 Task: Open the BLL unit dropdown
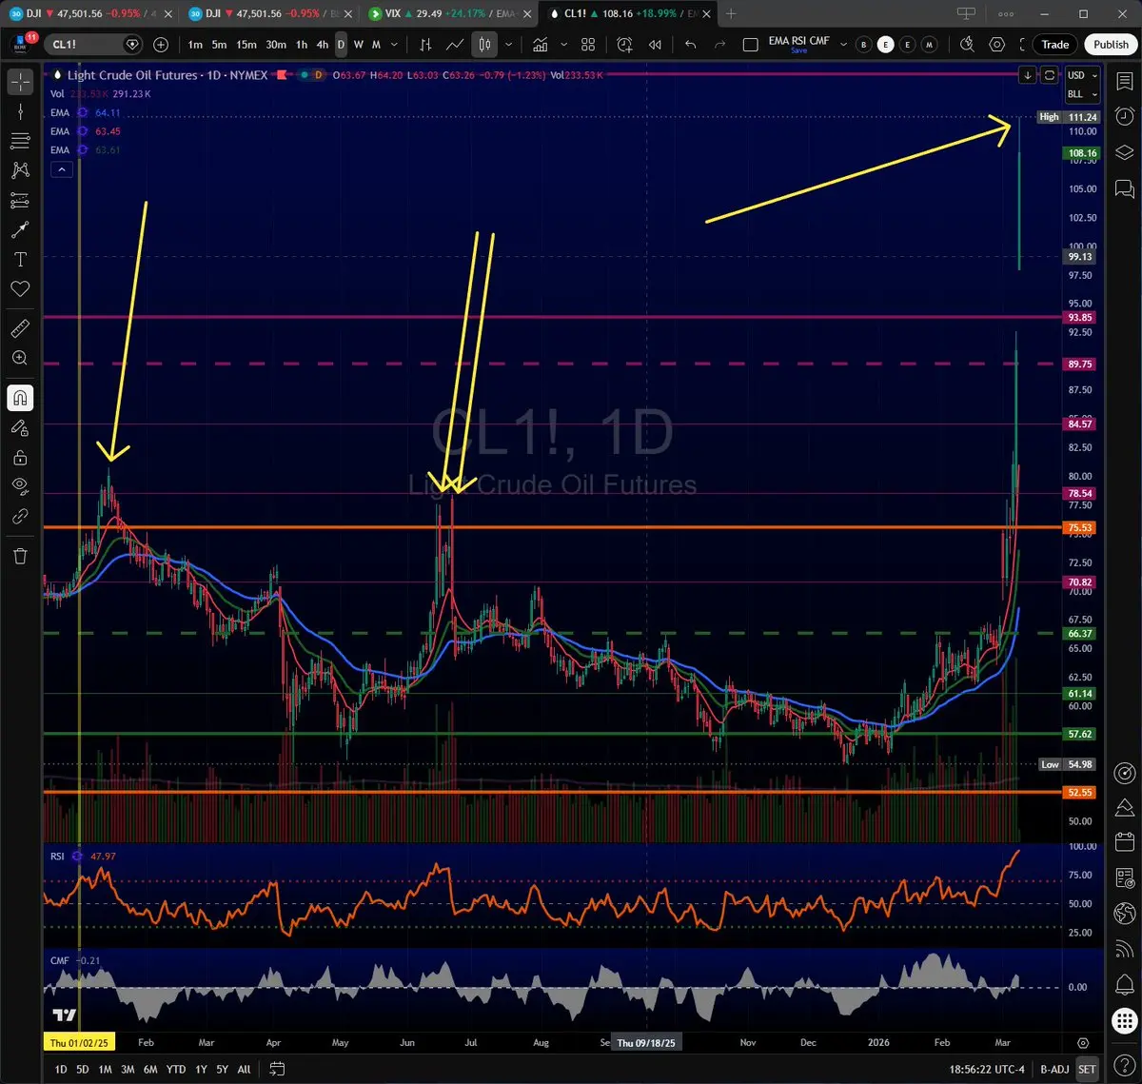(x=1082, y=94)
